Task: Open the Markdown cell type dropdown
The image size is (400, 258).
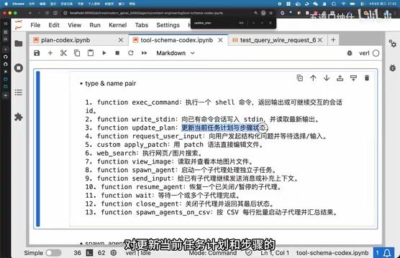Action: [176, 53]
